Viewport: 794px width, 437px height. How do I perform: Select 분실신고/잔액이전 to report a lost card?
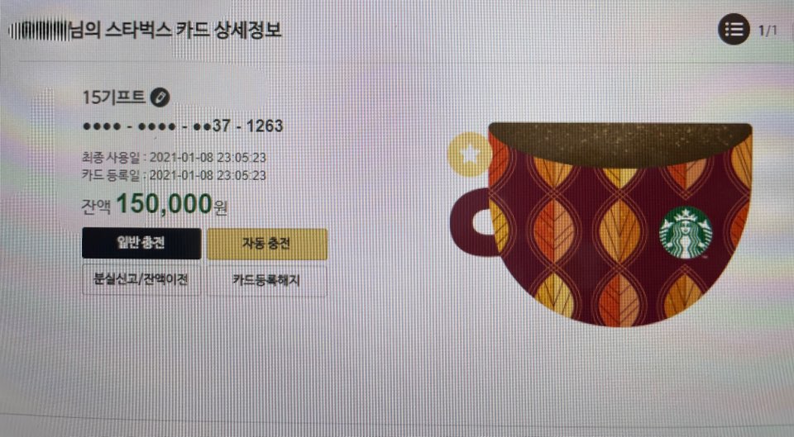click(x=141, y=279)
